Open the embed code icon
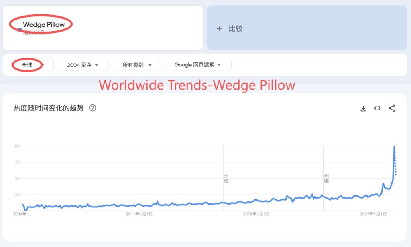This screenshot has width=411, height=247. point(377,108)
